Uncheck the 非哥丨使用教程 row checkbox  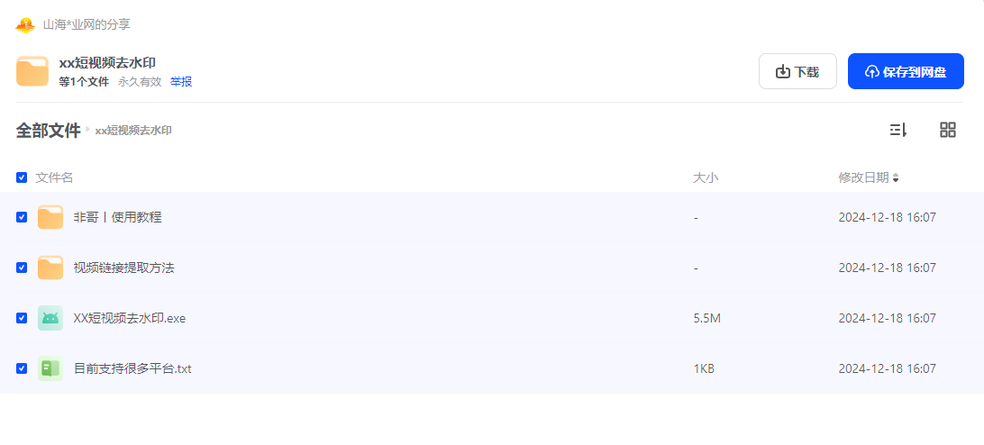22,217
